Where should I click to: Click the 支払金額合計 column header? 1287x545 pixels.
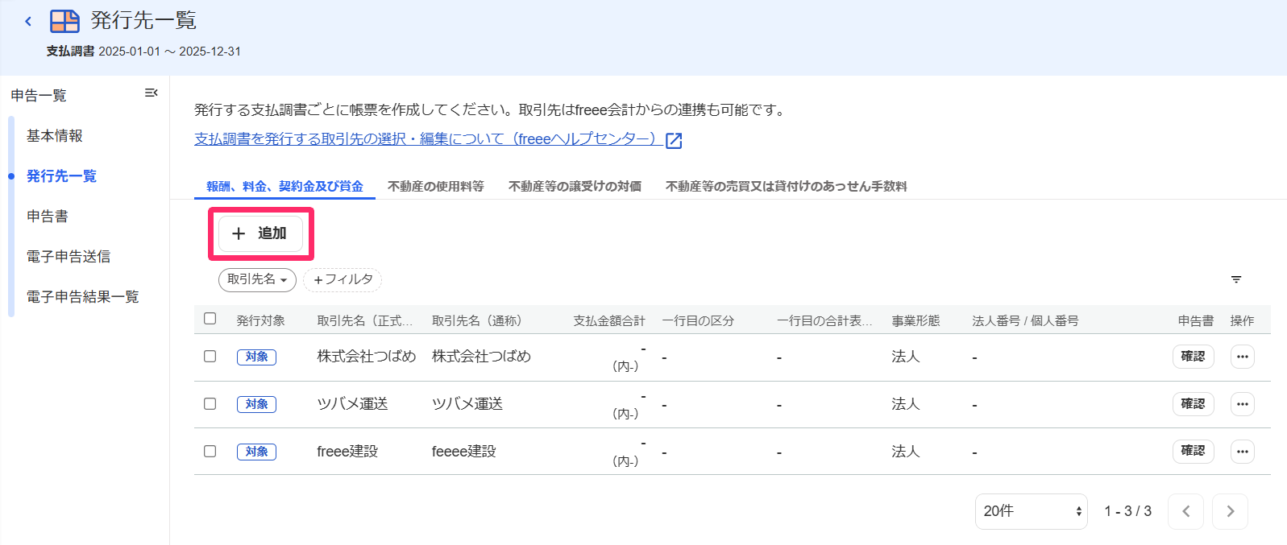point(609,320)
